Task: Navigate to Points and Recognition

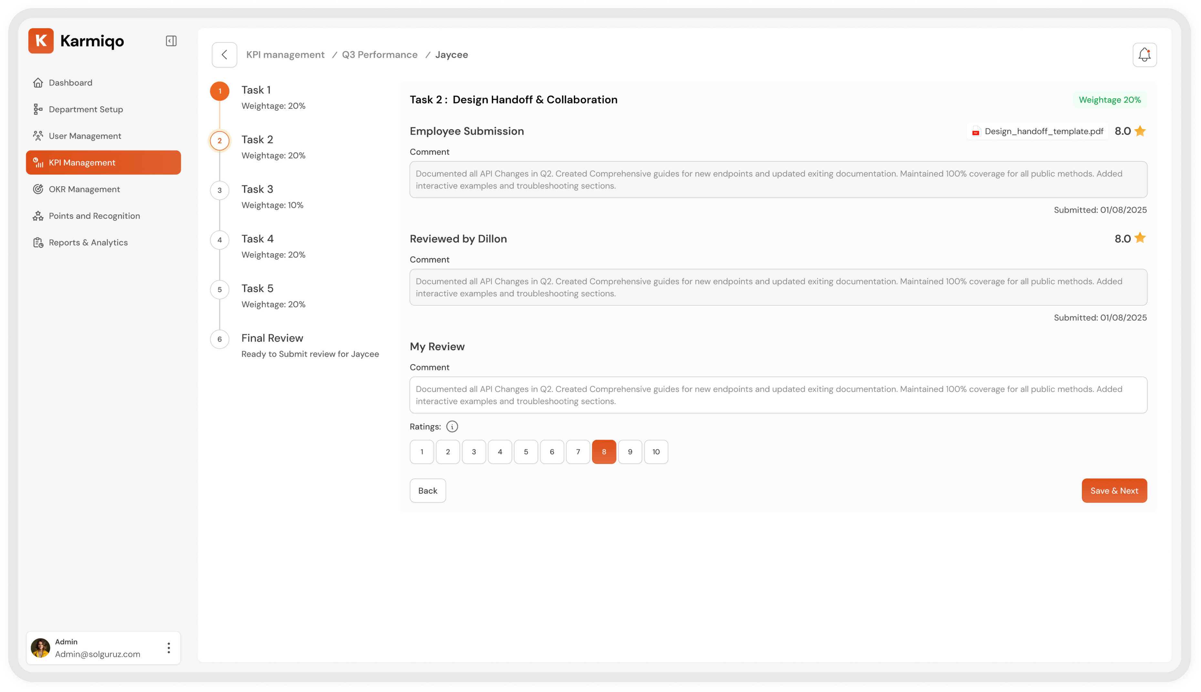Action: (x=103, y=216)
